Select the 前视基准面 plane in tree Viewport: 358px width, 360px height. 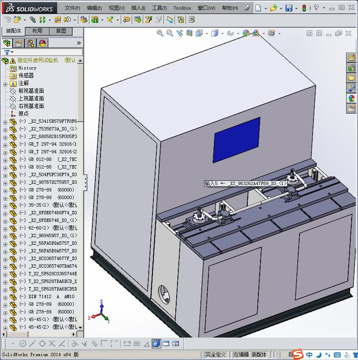click(x=31, y=91)
